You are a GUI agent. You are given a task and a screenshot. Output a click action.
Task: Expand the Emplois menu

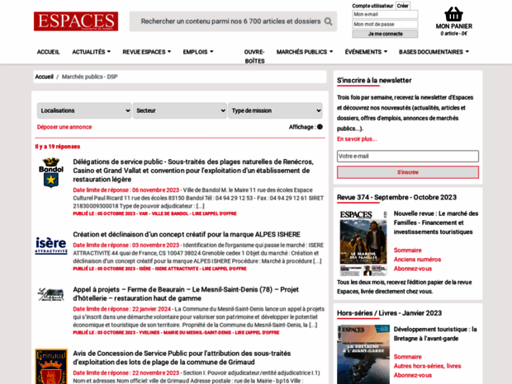pyautogui.click(x=198, y=52)
